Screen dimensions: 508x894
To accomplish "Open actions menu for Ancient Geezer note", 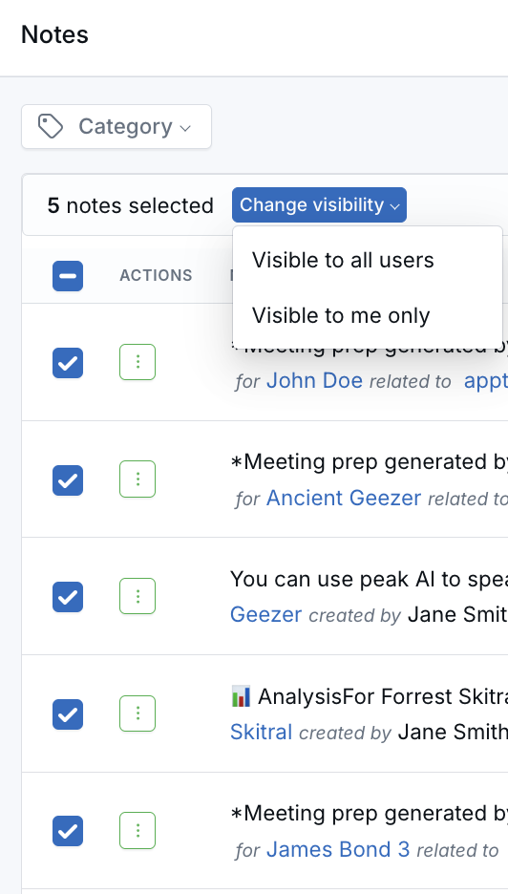I will [138, 479].
